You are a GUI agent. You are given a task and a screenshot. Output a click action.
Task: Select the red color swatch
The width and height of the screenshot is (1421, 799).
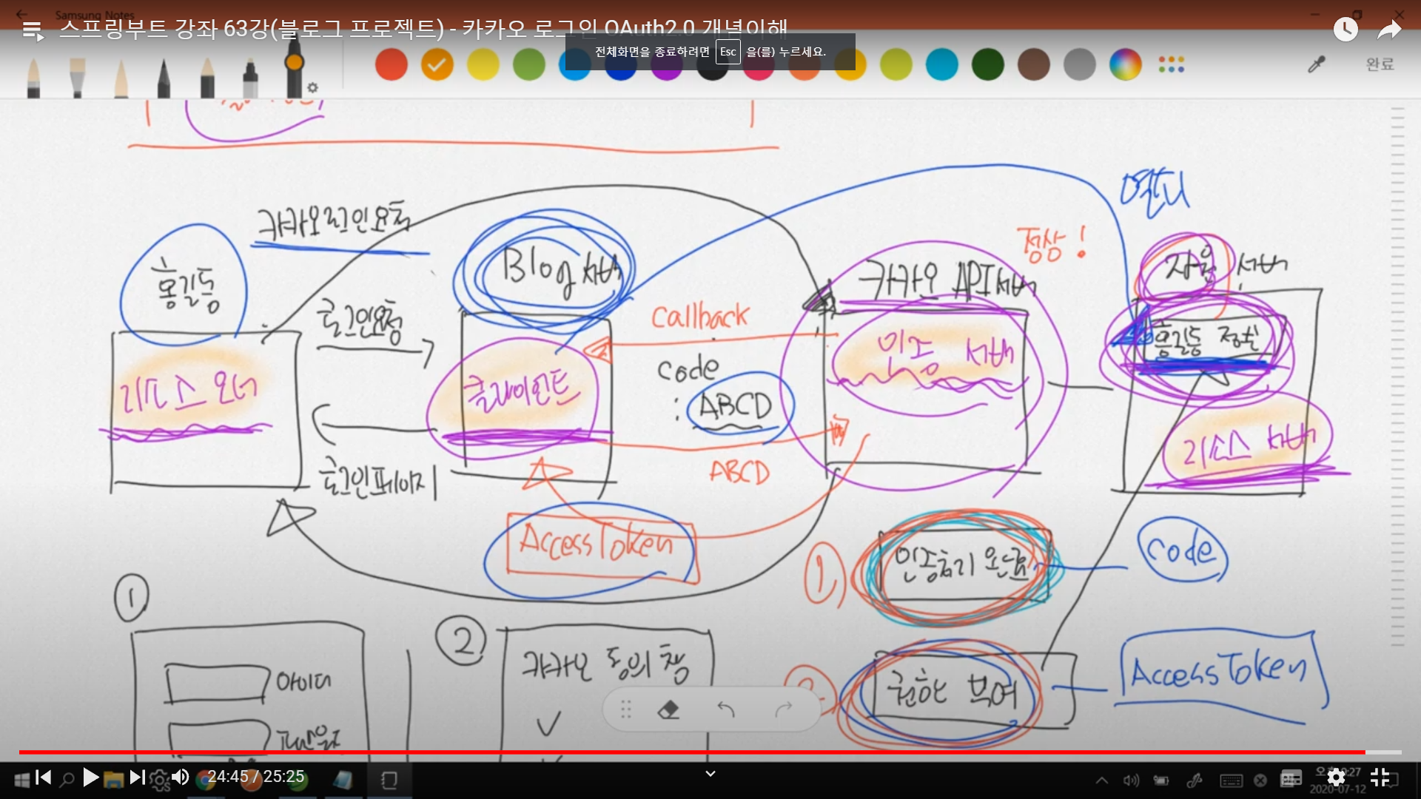point(391,65)
